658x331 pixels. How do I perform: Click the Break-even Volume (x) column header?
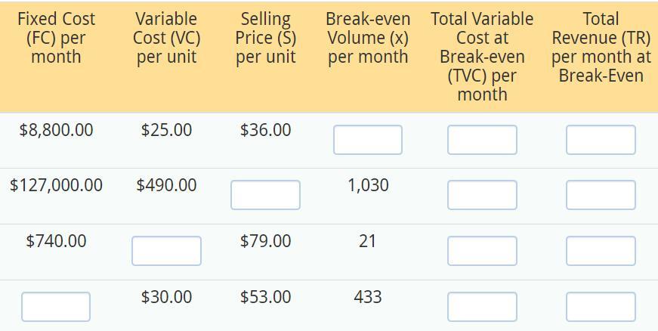pyautogui.click(x=368, y=38)
